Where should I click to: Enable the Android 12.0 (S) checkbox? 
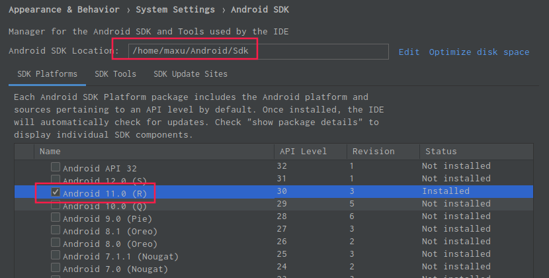(x=56, y=180)
